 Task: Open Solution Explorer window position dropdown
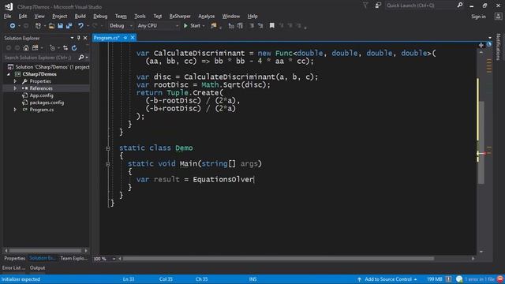[72, 38]
